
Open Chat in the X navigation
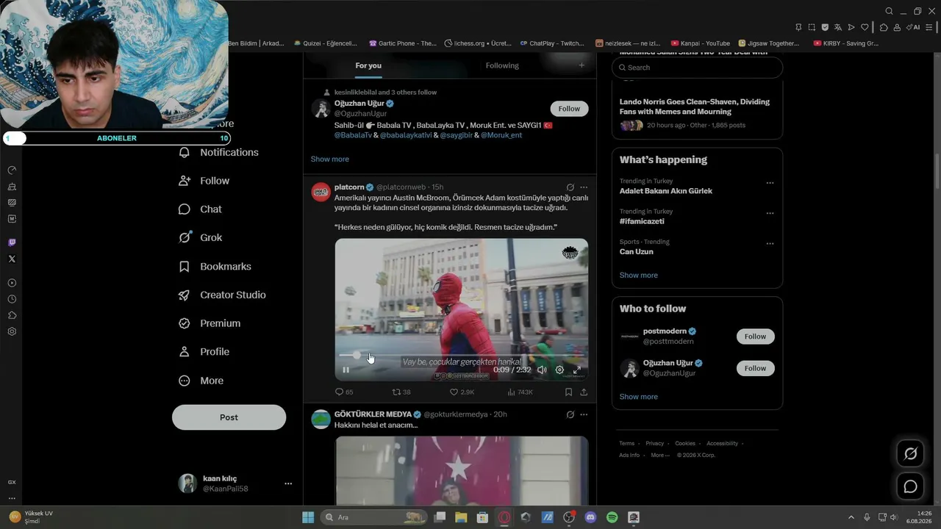pos(200,209)
